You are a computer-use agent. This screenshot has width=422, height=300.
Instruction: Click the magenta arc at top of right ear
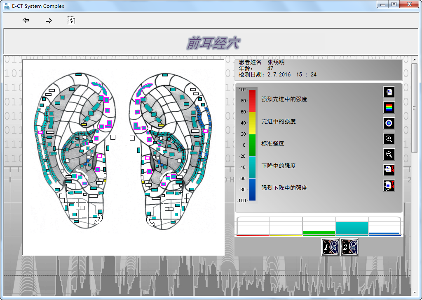(x=143, y=89)
